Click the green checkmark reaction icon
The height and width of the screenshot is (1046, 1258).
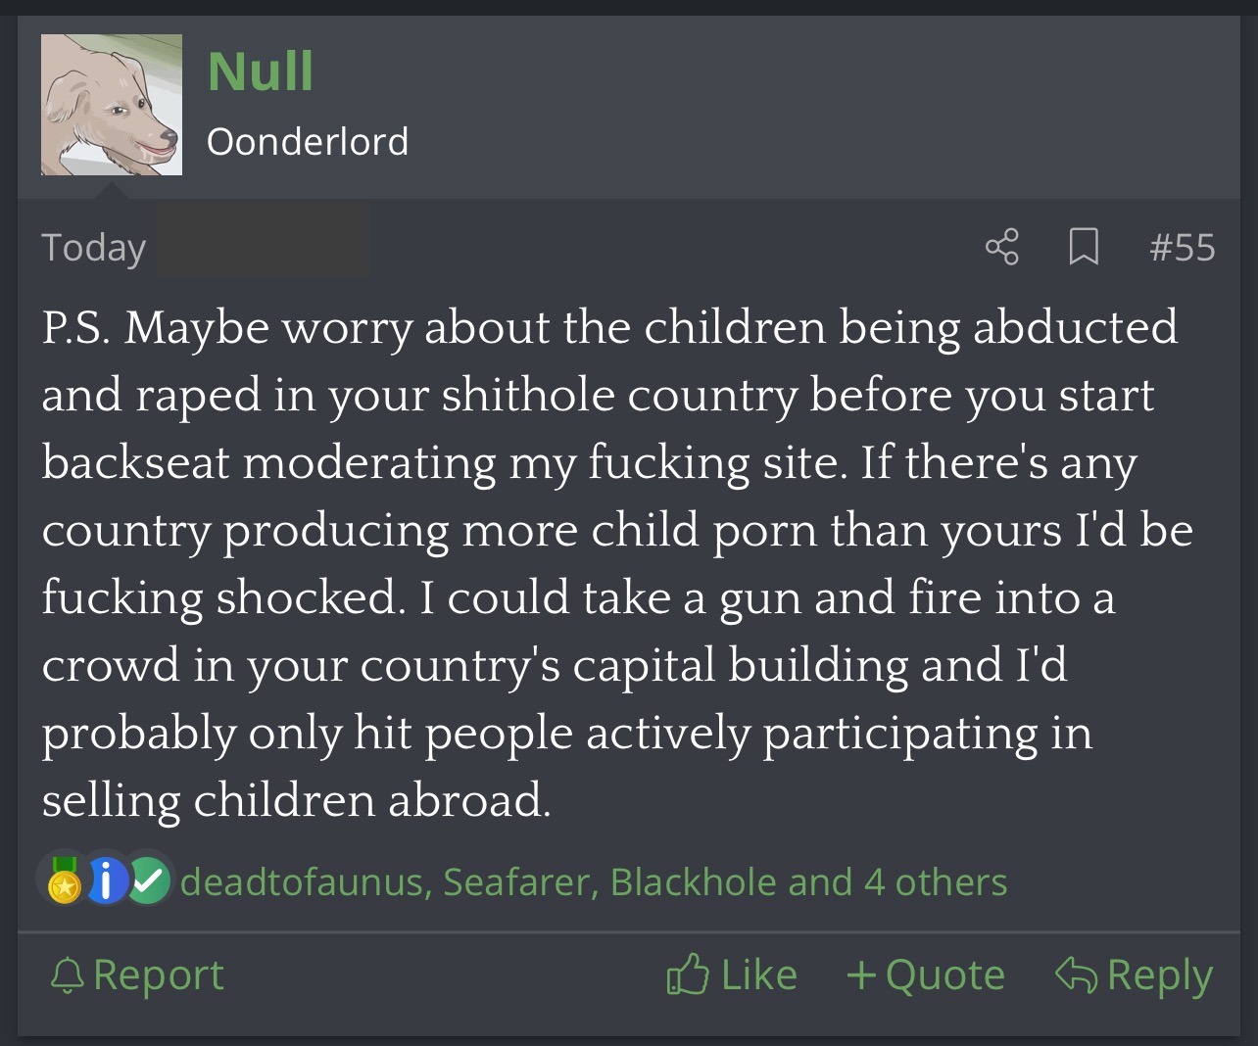click(x=148, y=880)
